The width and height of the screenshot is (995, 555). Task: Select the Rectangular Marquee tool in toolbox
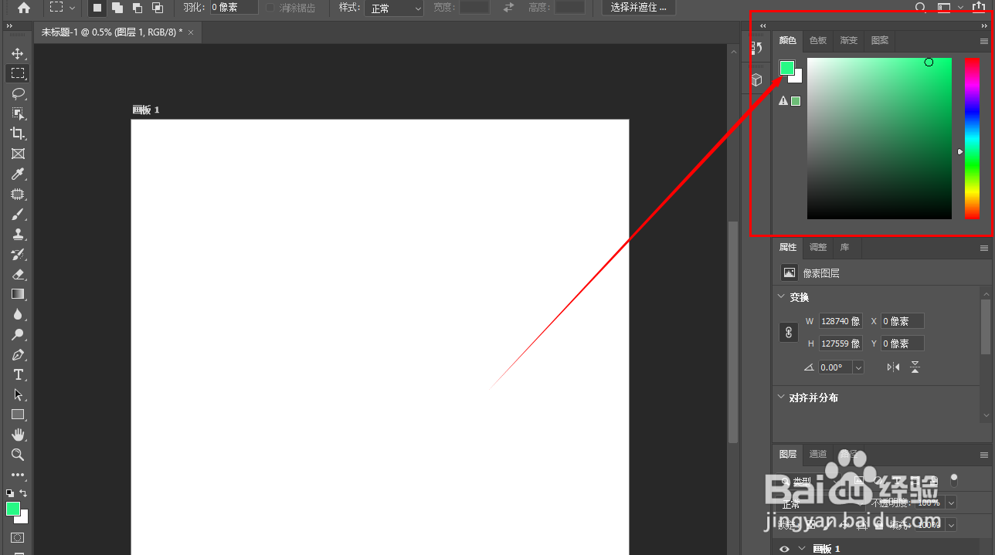click(18, 73)
